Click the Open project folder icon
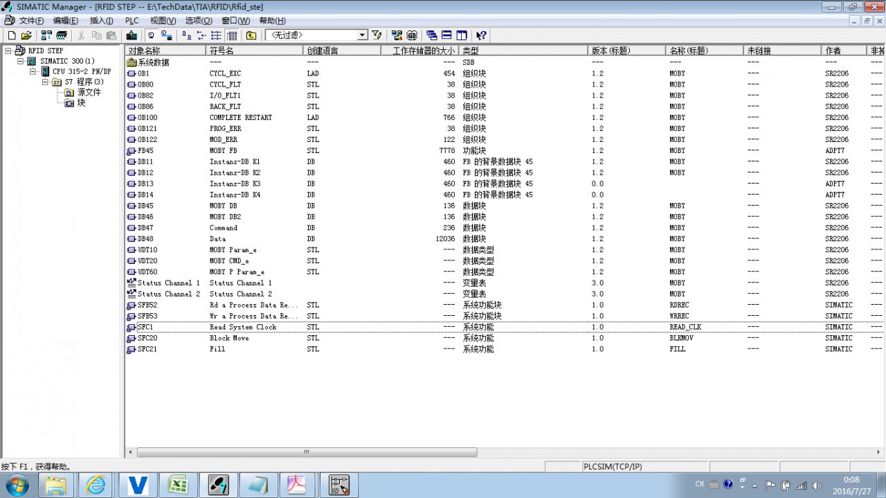886x498 pixels. pyautogui.click(x=26, y=35)
